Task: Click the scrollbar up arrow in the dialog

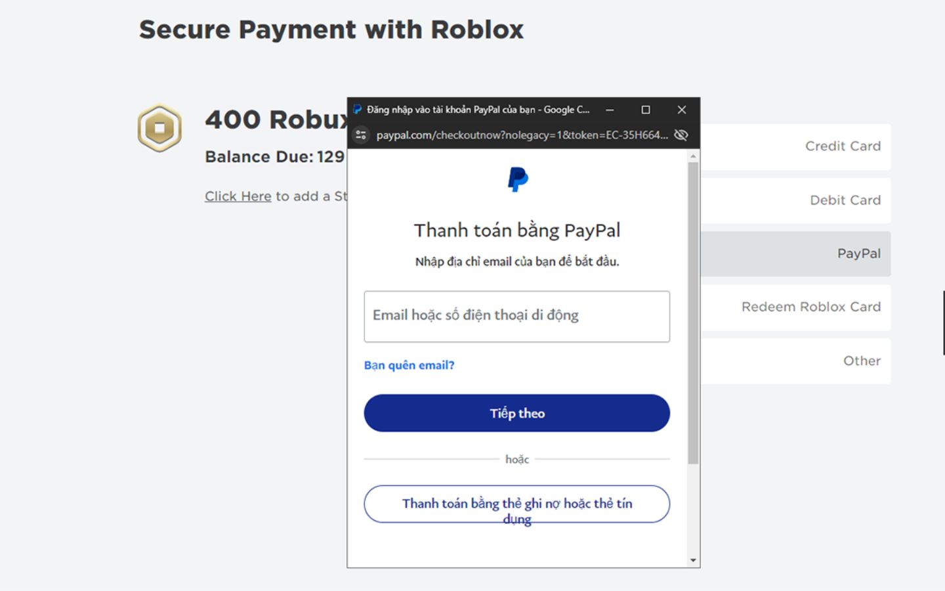Action: coord(694,156)
